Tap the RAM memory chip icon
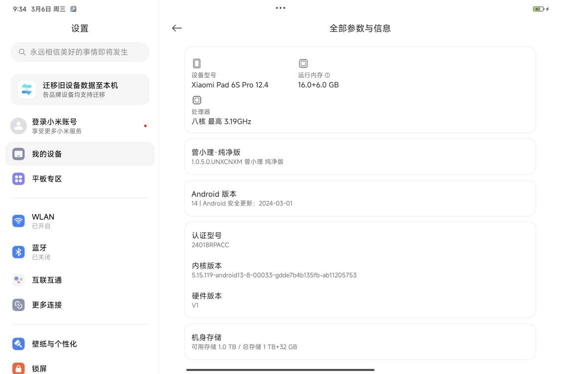The image size is (561, 374). point(303,63)
